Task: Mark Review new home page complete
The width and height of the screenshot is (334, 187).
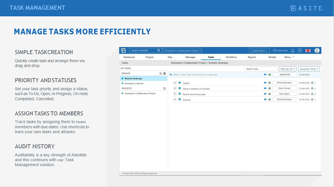Action: (175, 94)
